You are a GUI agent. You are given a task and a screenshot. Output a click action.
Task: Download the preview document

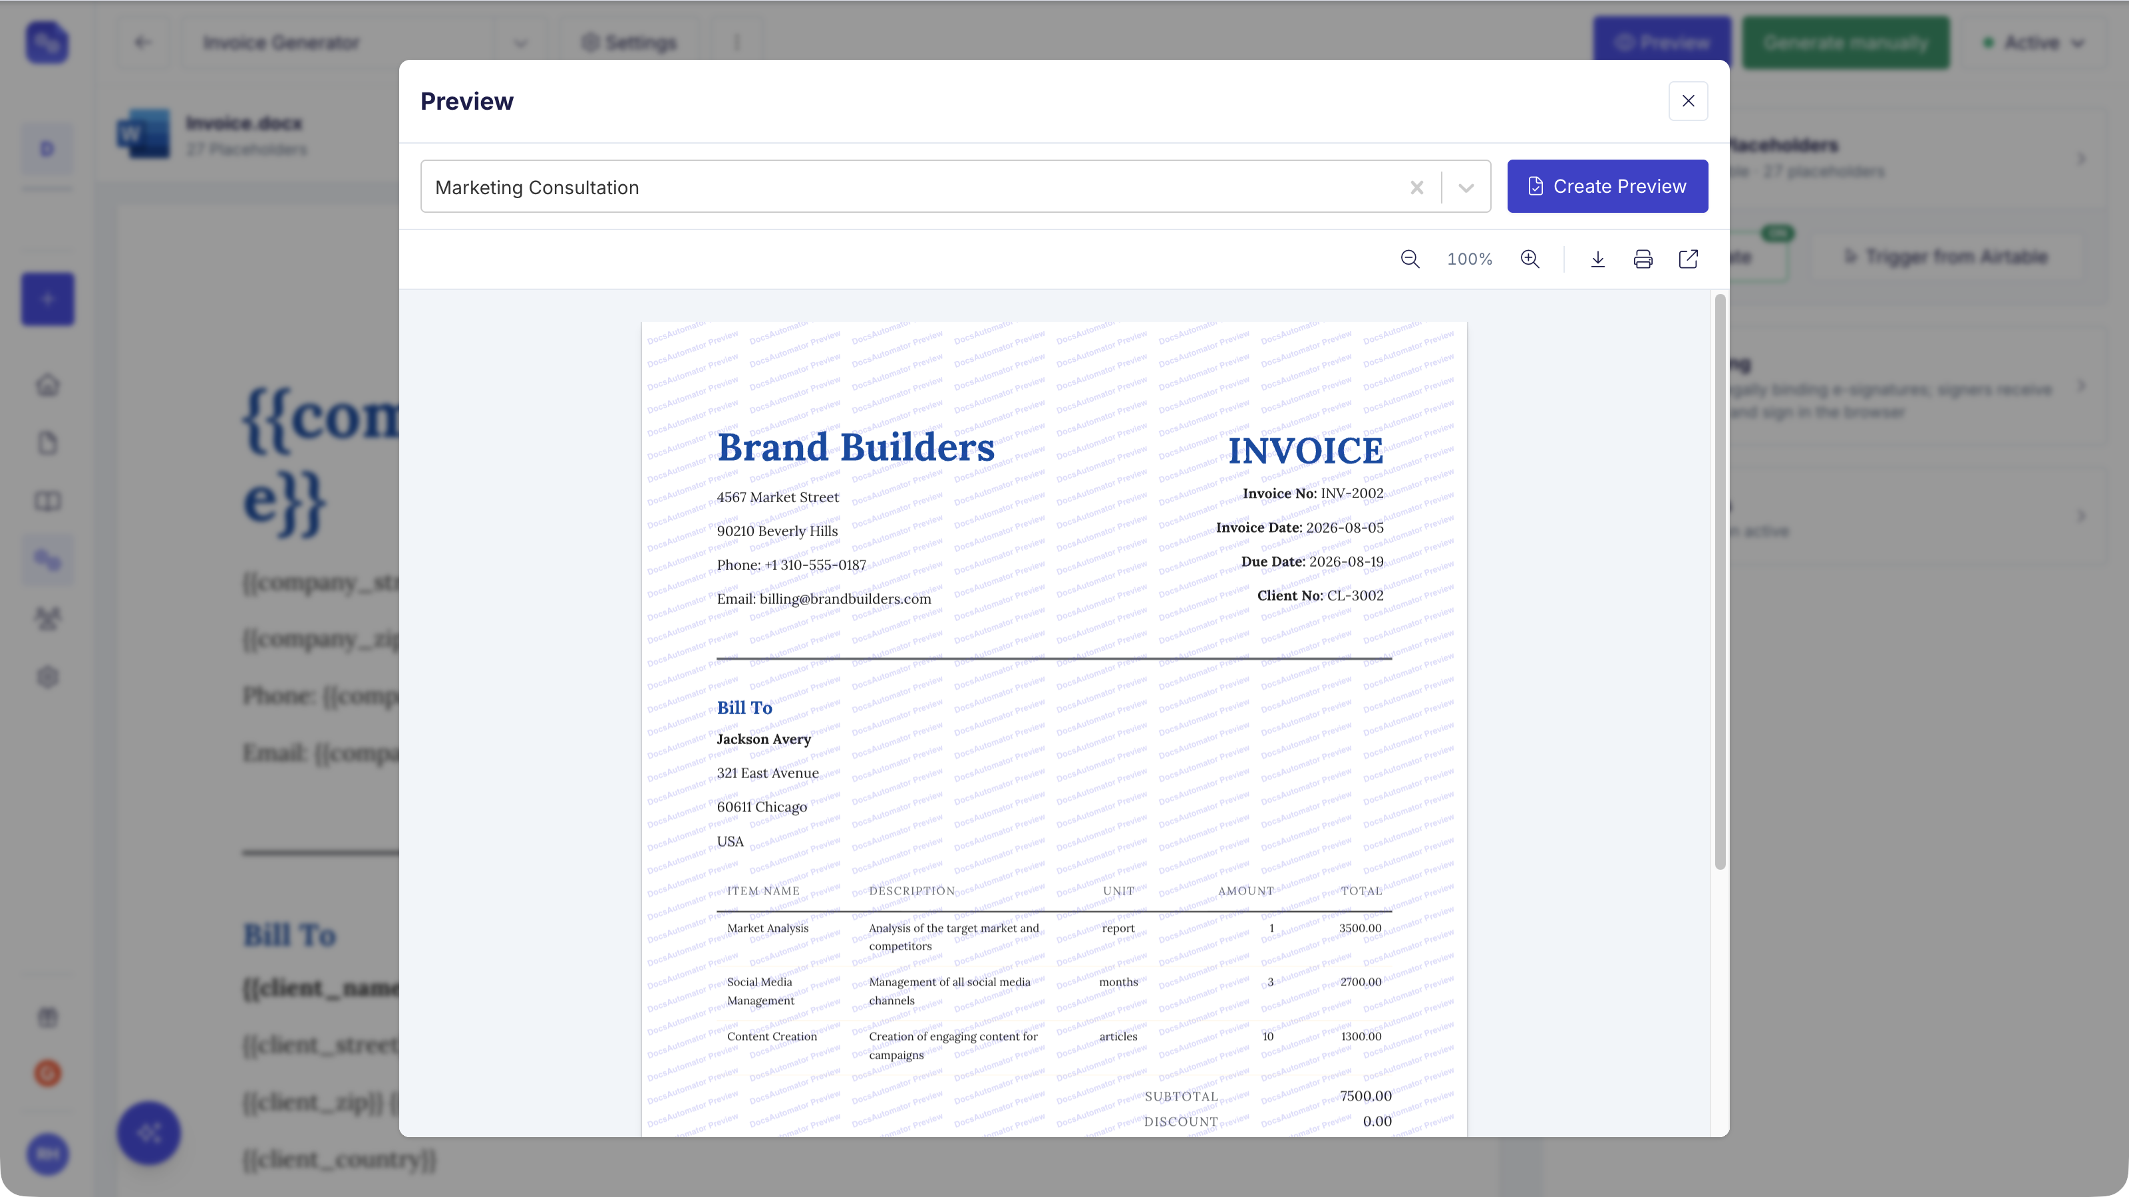coord(1597,259)
